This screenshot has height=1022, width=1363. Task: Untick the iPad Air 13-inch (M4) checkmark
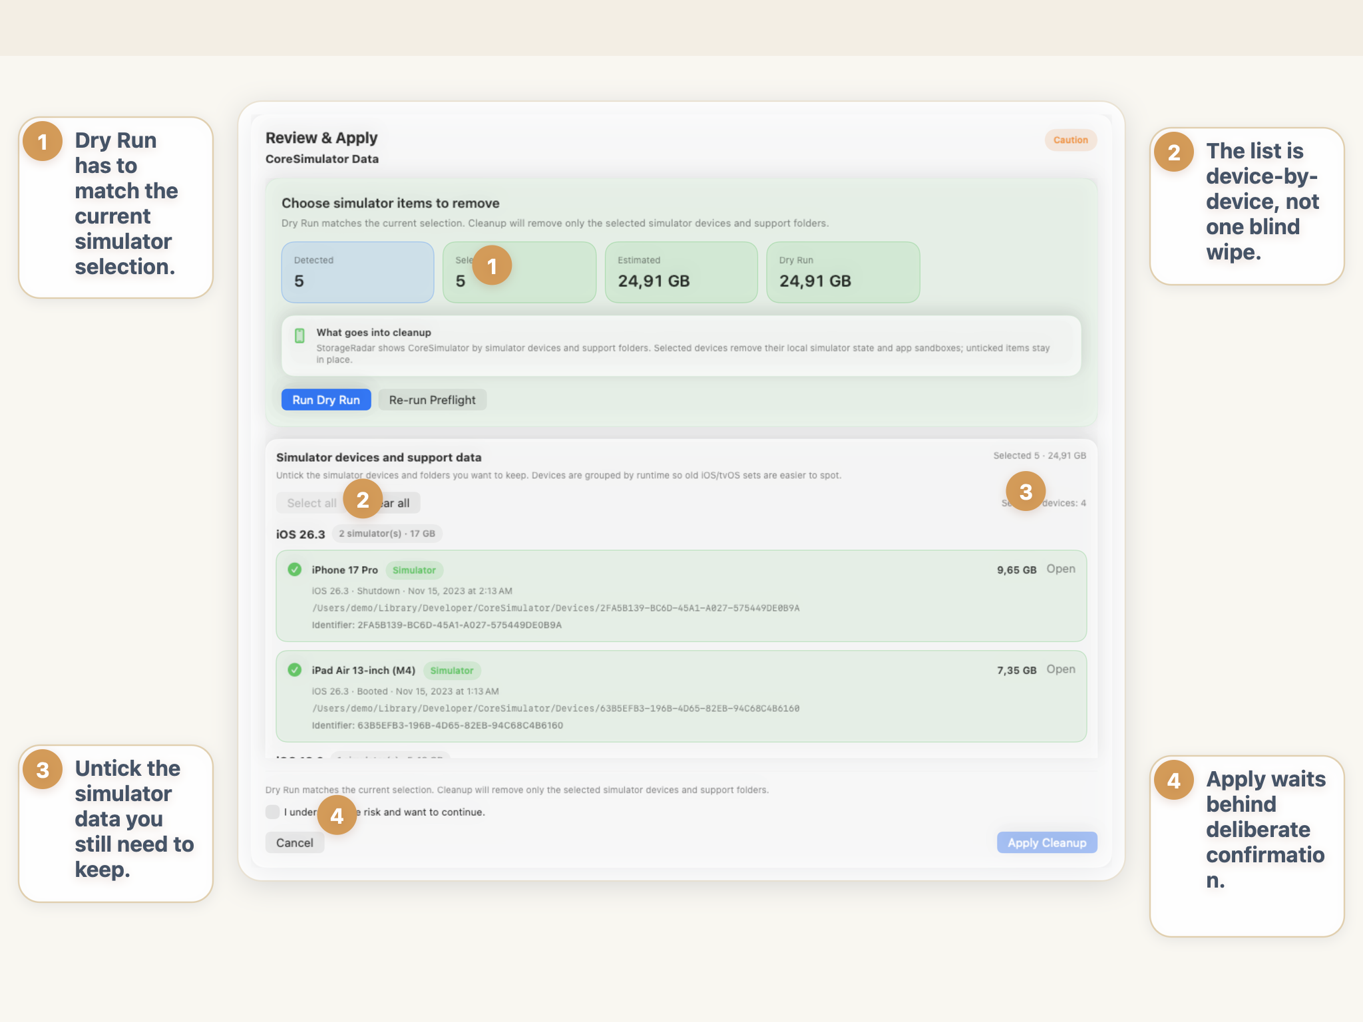pyautogui.click(x=294, y=670)
